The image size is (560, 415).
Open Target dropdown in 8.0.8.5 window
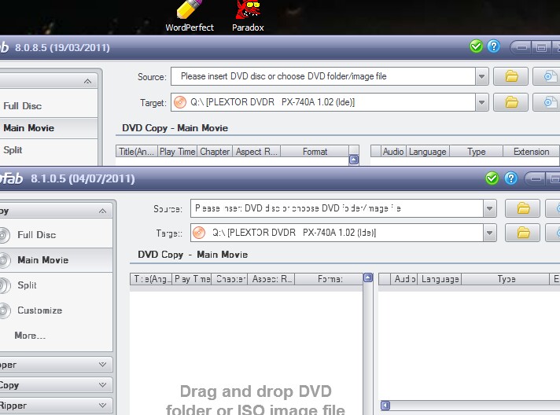tap(482, 102)
